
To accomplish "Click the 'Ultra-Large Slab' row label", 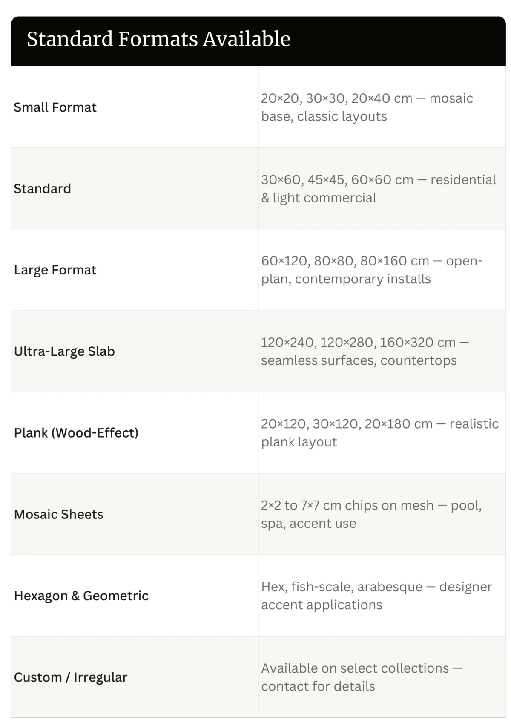I will click(x=64, y=351).
